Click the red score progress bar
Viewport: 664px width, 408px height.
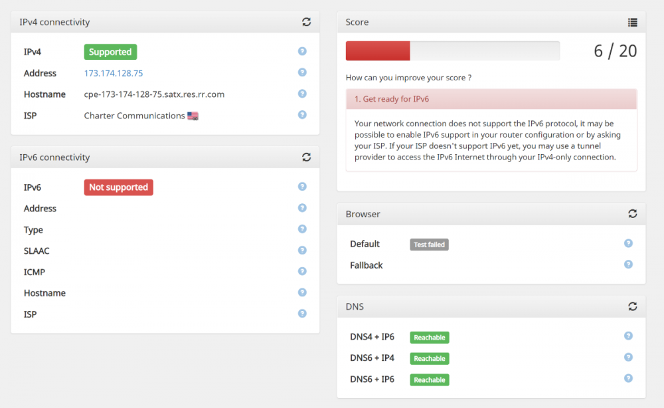378,51
